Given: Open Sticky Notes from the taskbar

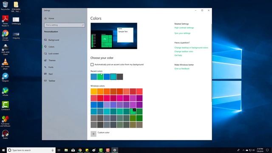Looking at the screenshot, I should tap(87, 150).
